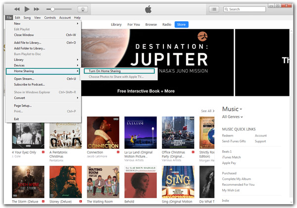Viewport: 297px width, 208px height.
Task: Switch to the Browse tab
Action: [x=151, y=24]
